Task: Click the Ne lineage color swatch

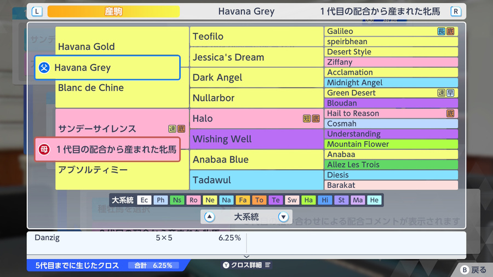Action: point(210,200)
